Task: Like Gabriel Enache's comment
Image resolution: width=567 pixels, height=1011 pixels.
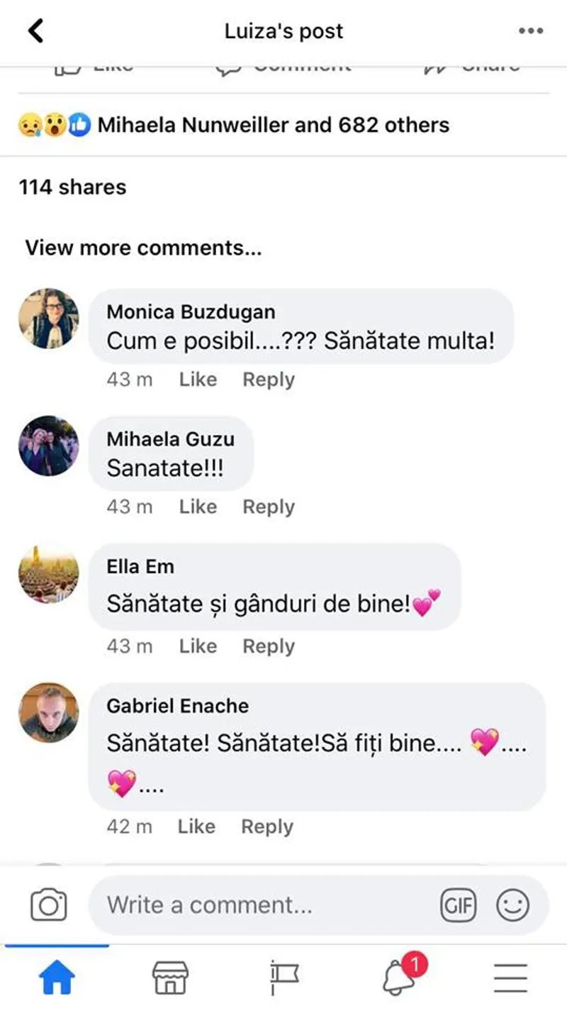Action: (x=196, y=827)
